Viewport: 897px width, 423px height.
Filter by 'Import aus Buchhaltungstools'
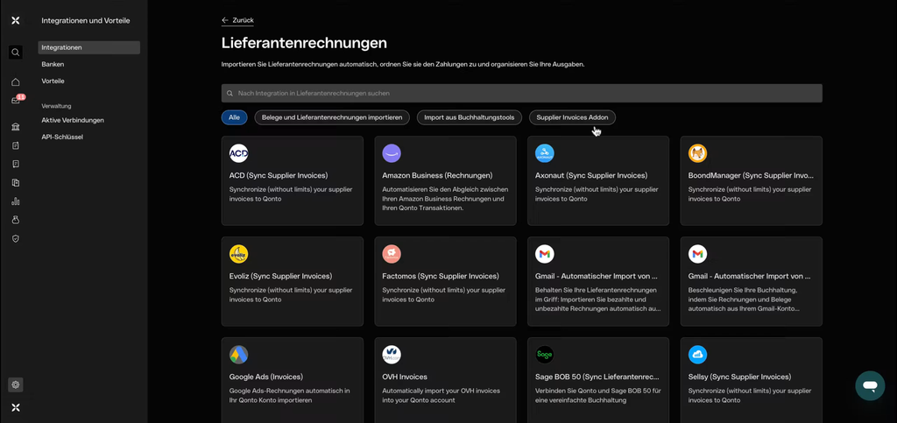coord(470,117)
